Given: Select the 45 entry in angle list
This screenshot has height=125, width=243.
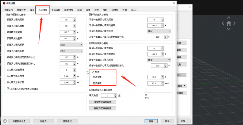Looking at the screenshot, I should (146, 95).
